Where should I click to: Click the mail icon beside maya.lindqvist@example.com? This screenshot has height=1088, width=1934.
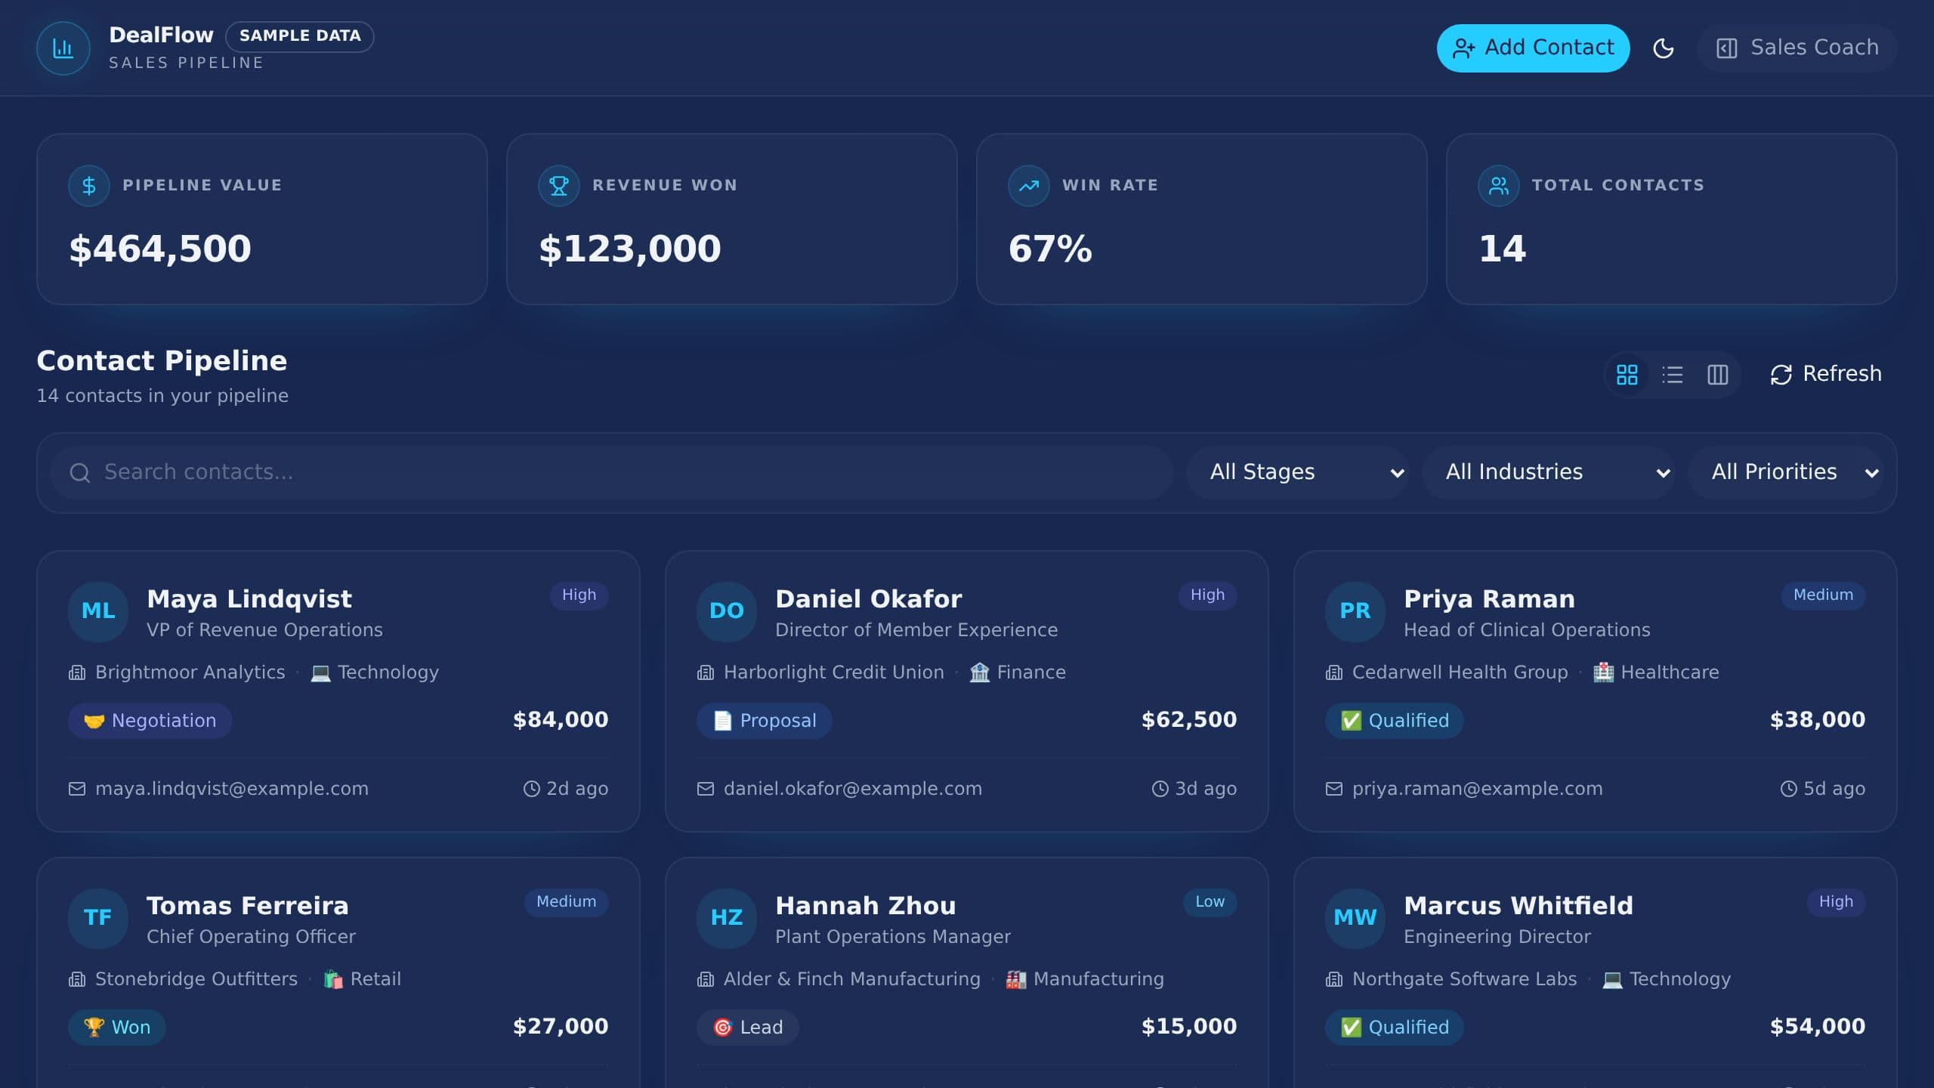pyautogui.click(x=77, y=789)
